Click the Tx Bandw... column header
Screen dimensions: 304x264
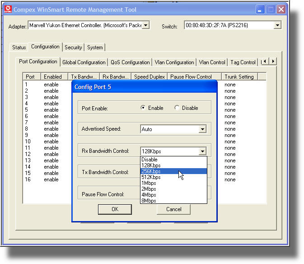[x=84, y=76]
